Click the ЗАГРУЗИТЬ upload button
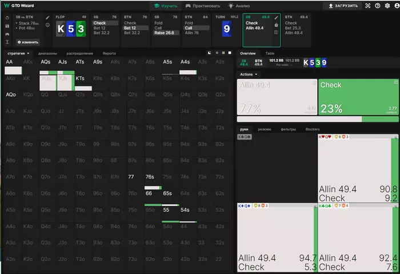 point(343,6)
